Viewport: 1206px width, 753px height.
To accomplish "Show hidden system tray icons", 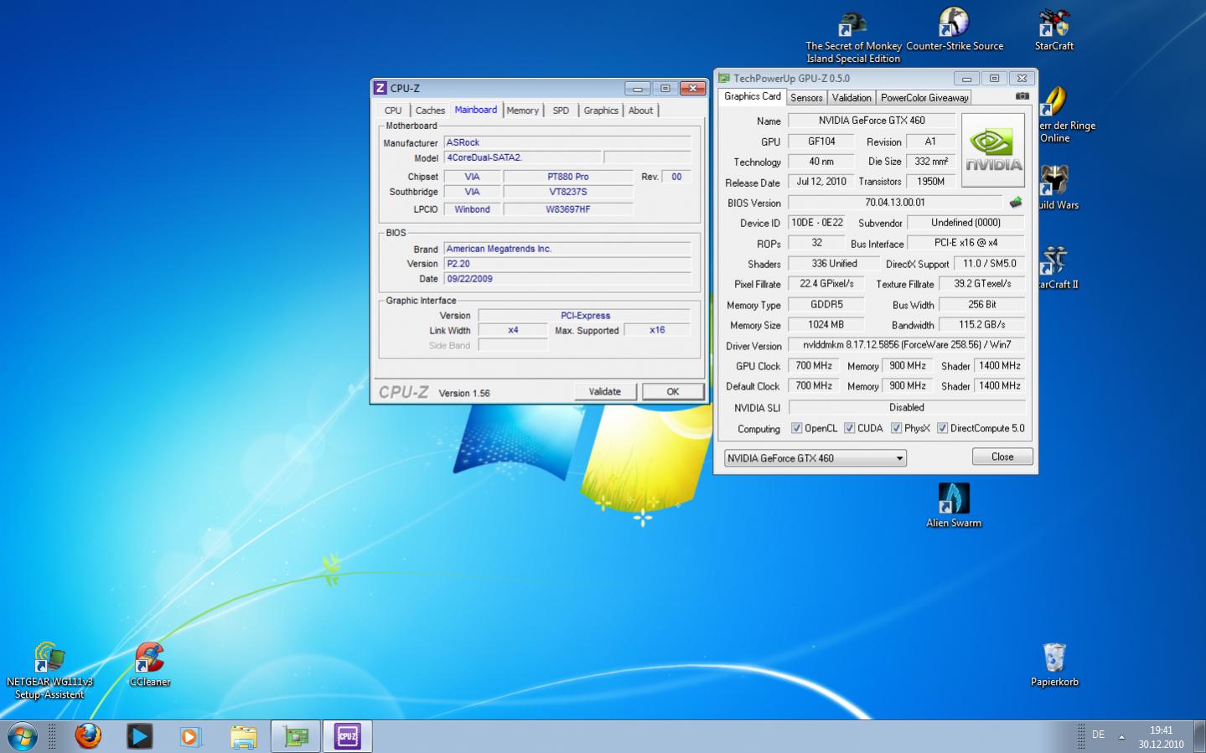I will tap(1121, 737).
